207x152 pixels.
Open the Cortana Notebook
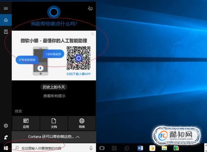click(x=6, y=31)
